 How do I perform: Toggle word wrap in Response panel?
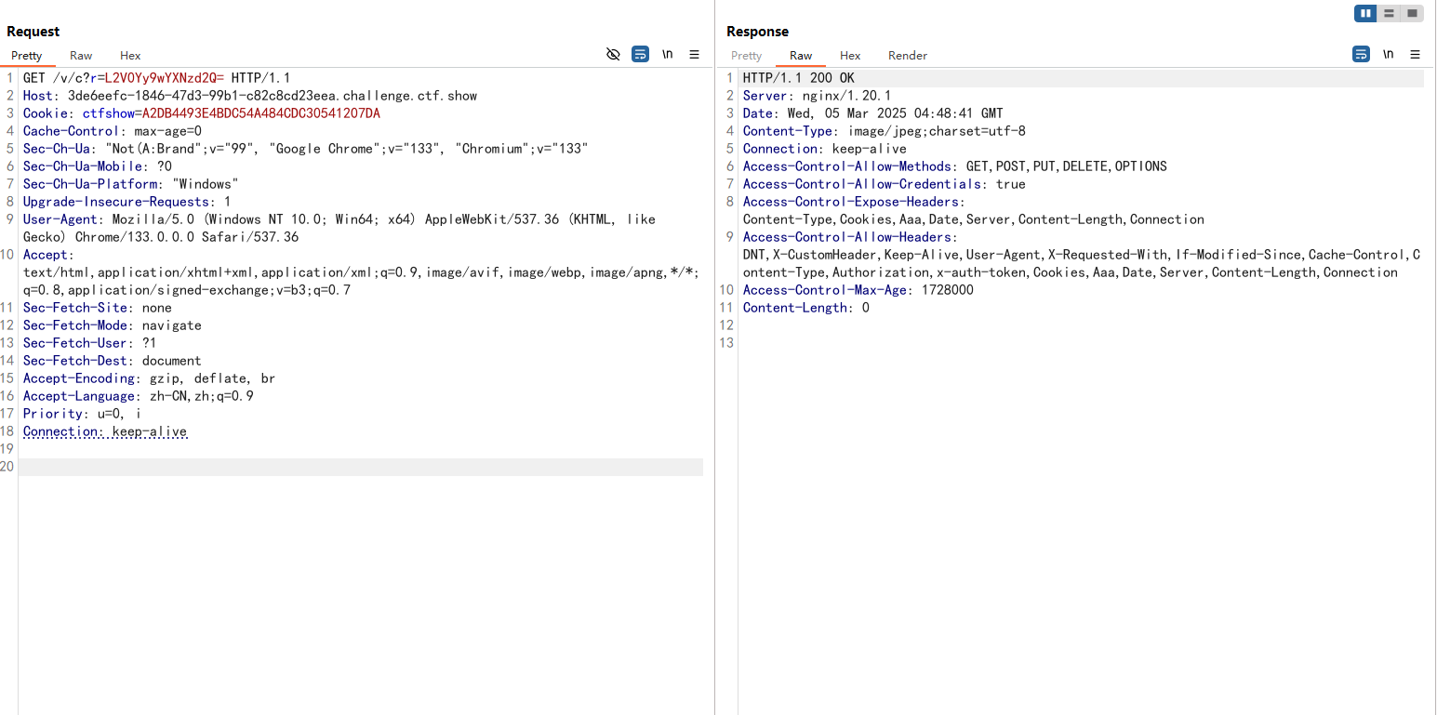coord(1361,55)
